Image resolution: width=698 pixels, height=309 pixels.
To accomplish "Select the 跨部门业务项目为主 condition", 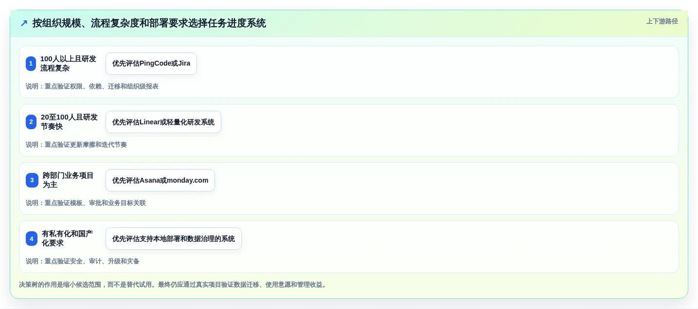I will click(68, 180).
